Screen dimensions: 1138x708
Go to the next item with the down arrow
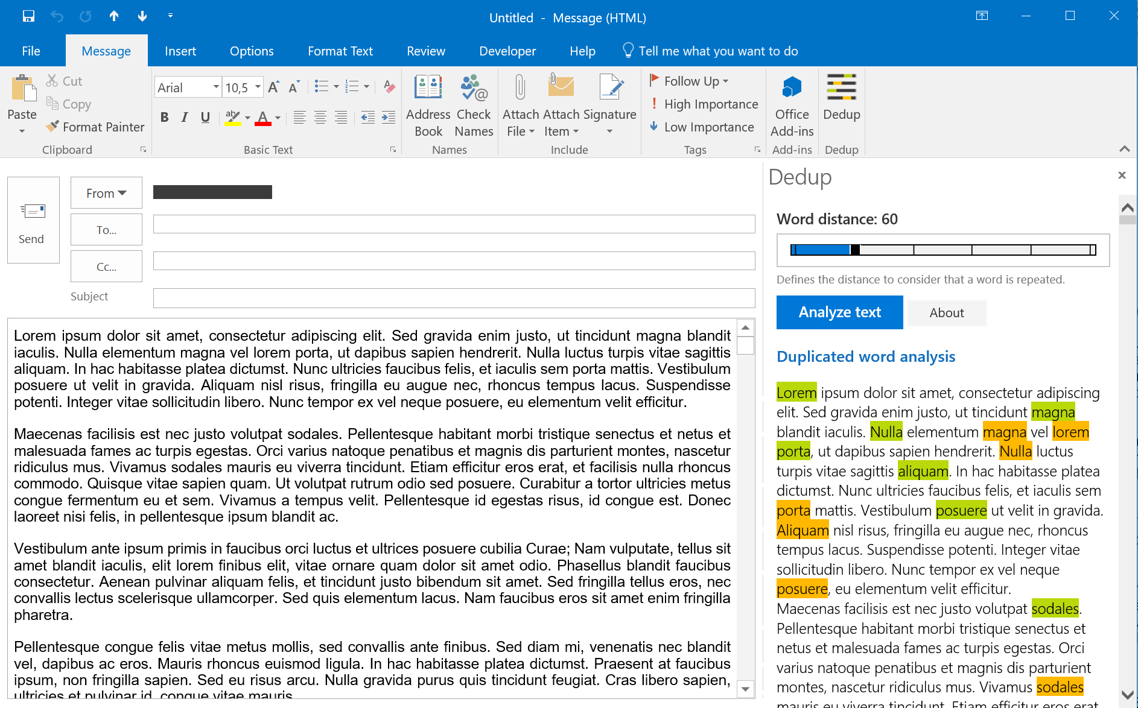coord(142,16)
